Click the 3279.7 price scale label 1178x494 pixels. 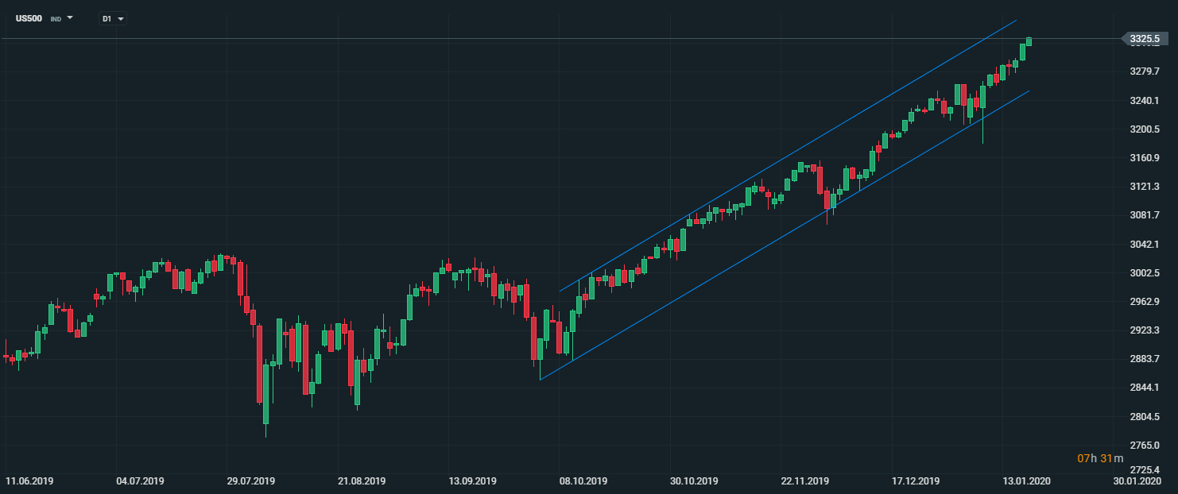[1145, 71]
